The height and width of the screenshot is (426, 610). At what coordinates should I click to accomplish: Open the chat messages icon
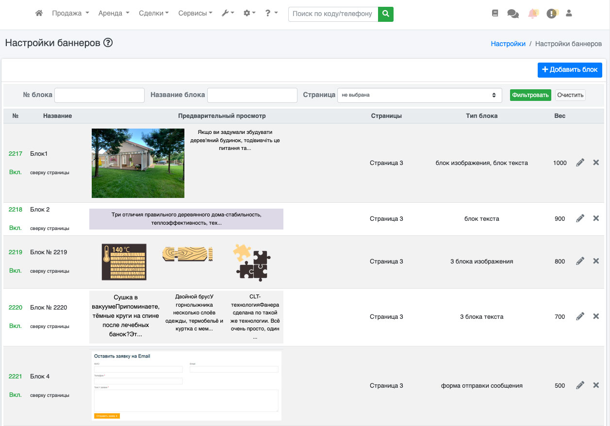click(x=512, y=14)
